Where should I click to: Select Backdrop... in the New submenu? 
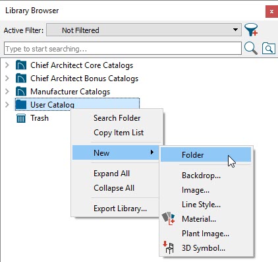pyautogui.click(x=206, y=176)
